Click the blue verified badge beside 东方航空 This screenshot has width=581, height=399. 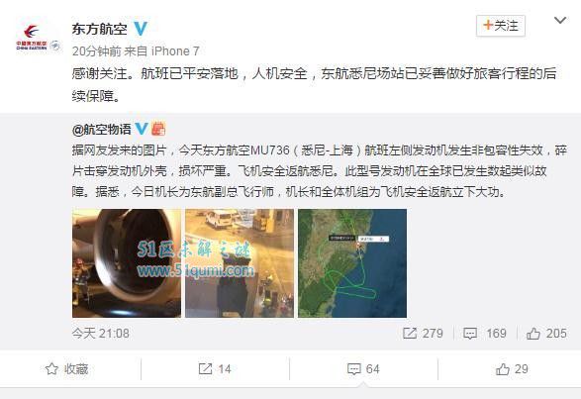click(141, 29)
